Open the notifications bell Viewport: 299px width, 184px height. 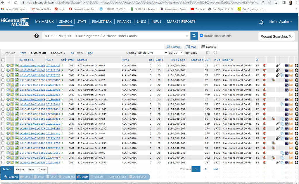[261, 22]
